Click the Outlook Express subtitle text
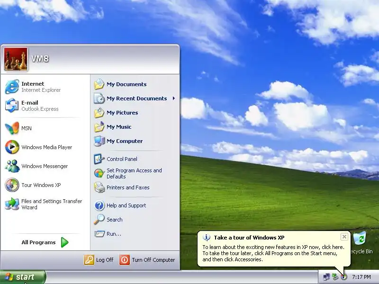Screen dimensions: 379x284 click(40, 109)
